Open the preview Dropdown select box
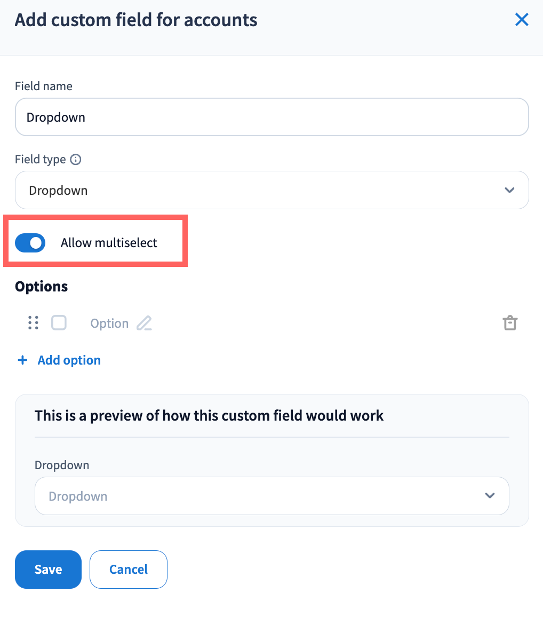Image resolution: width=543 pixels, height=632 pixels. coord(261,496)
